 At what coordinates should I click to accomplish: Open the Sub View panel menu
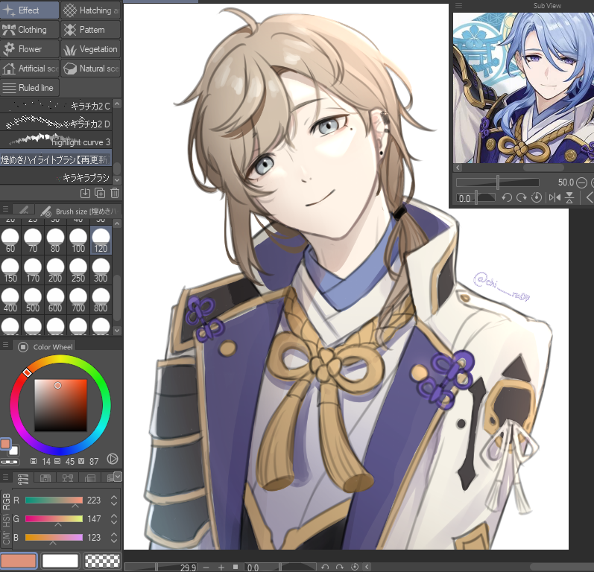coord(459,5)
